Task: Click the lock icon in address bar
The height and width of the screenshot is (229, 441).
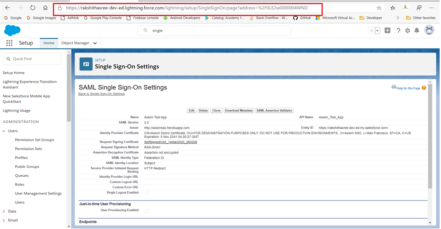Action: point(59,8)
